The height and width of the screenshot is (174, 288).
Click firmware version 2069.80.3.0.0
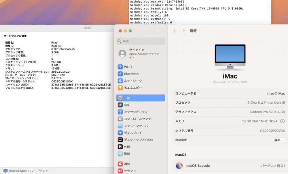click(x=60, y=71)
